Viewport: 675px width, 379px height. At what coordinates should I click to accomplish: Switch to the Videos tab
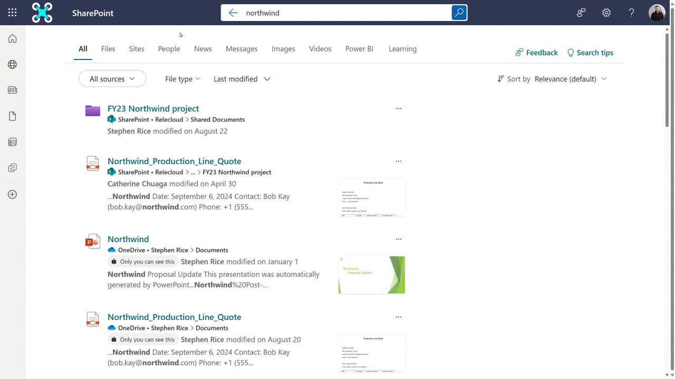tap(320, 49)
